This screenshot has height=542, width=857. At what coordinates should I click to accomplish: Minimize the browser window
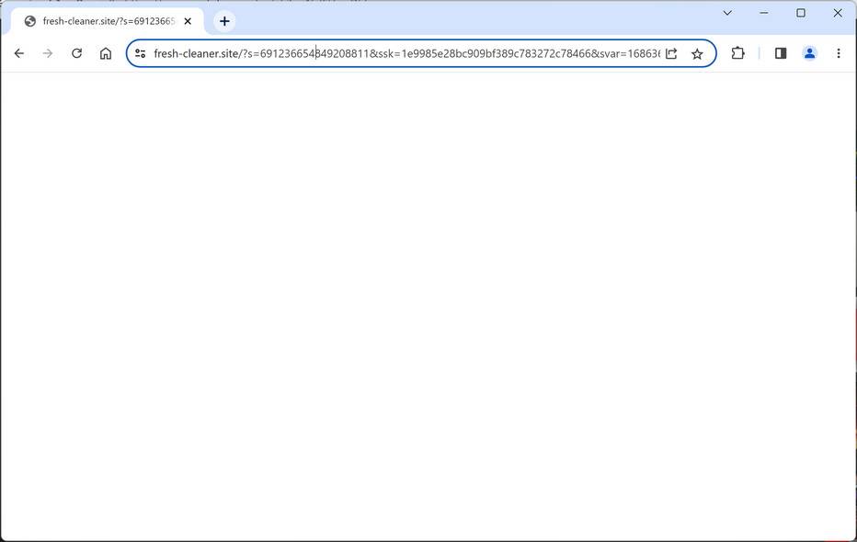763,13
